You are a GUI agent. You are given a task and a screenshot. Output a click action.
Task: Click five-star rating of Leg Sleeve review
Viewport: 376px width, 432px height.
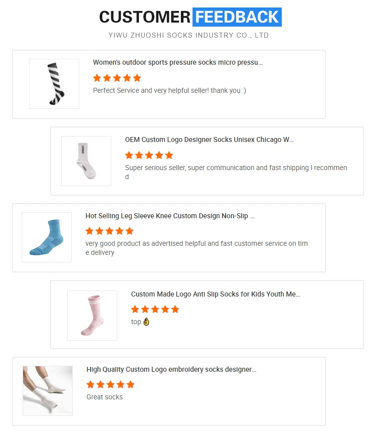tap(110, 231)
